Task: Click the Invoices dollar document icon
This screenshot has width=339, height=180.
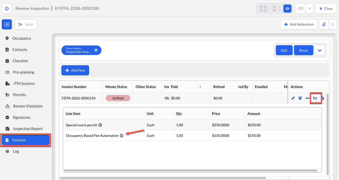Action: (x=7, y=140)
